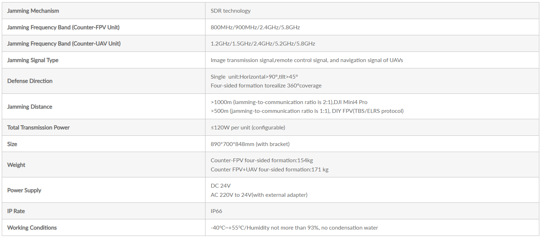Click the 890*700*848mm size value
This screenshot has width=540, height=237.
point(250,144)
